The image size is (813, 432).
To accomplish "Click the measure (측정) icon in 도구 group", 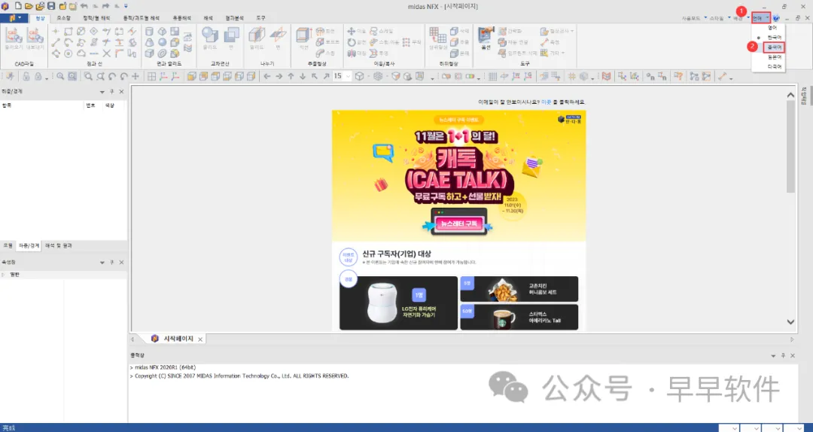I will [550, 42].
